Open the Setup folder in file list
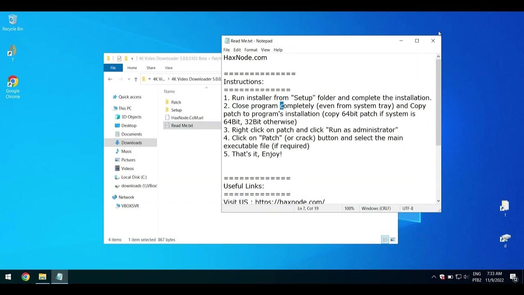Image resolution: width=524 pixels, height=295 pixels. point(176,110)
